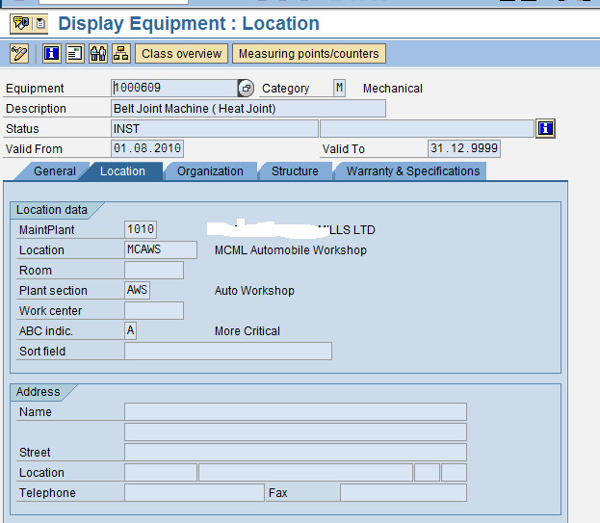
Task: Click the search help button next to Equipment
Action: [246, 88]
